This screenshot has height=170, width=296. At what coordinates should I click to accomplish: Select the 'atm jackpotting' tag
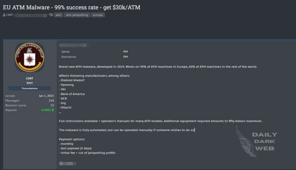coord(77,15)
